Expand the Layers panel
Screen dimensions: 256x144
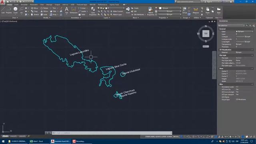pyautogui.click(x=107, y=18)
